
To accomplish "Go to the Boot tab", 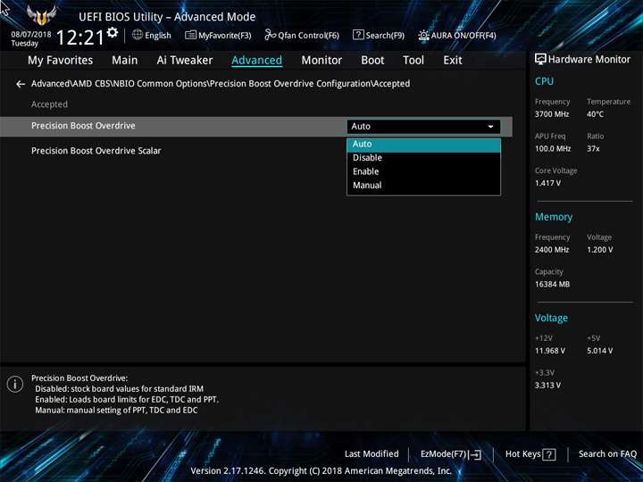I will click(372, 61).
